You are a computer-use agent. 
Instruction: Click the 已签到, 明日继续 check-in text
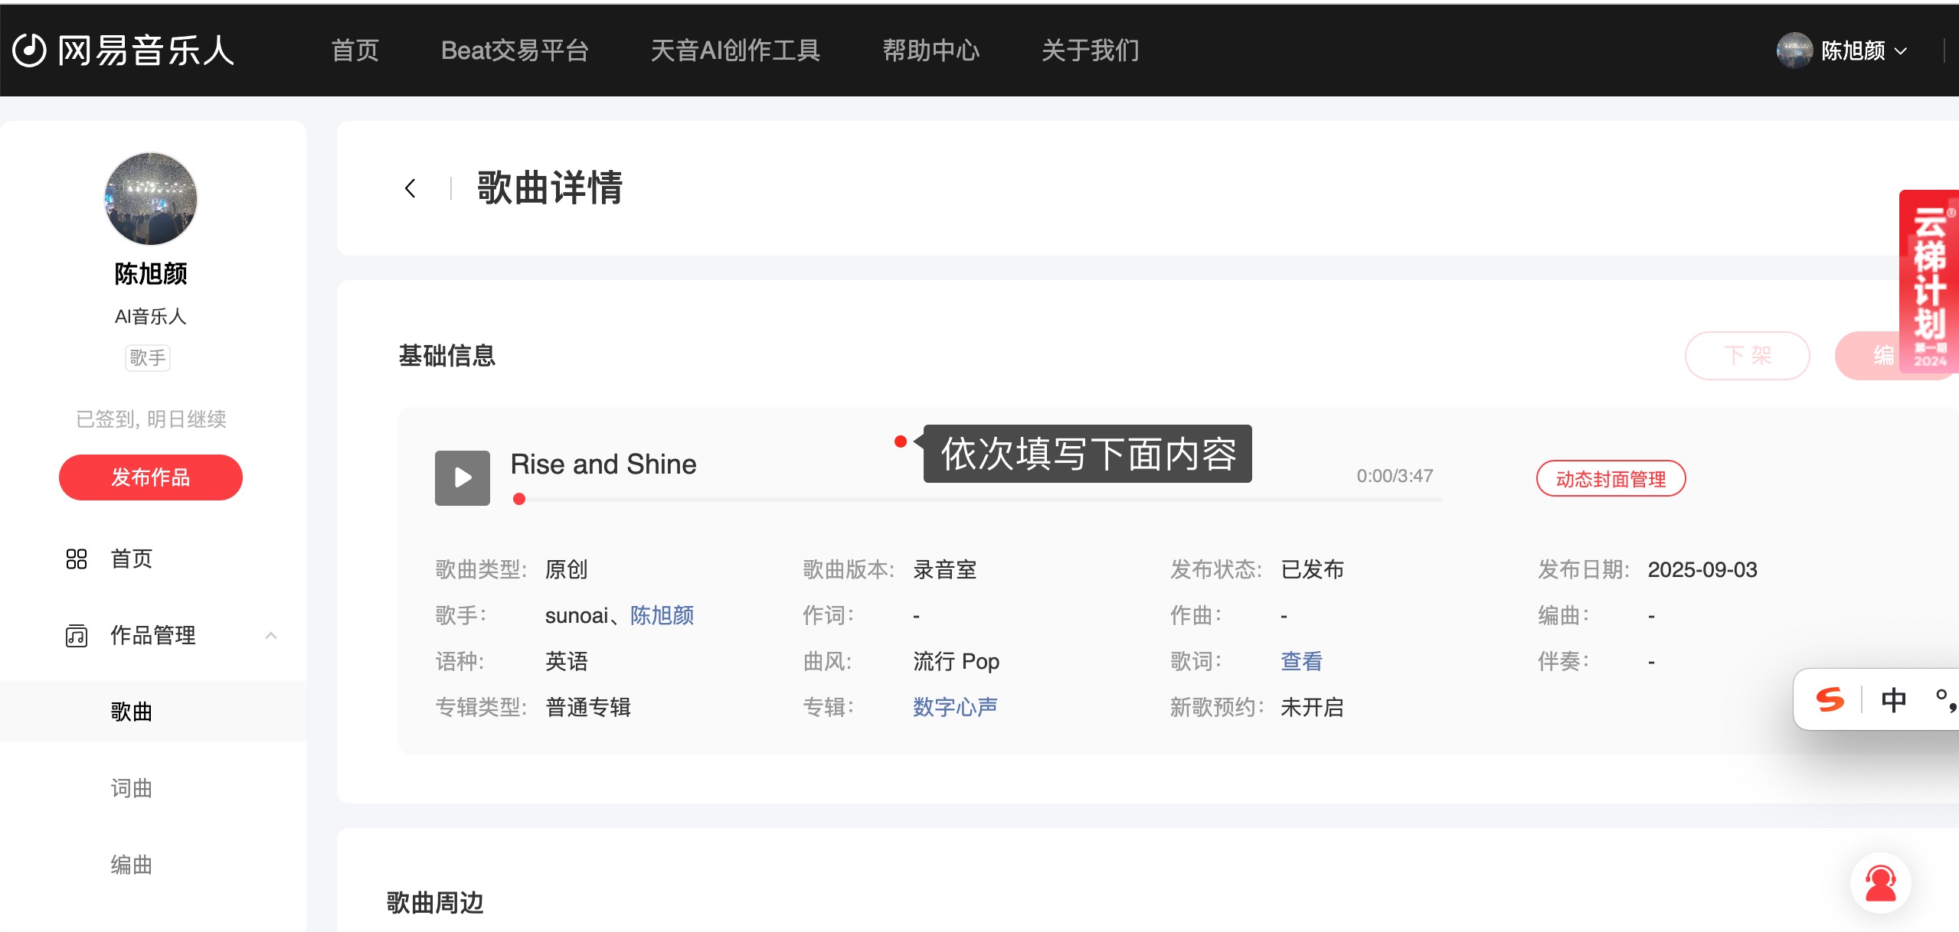[151, 419]
